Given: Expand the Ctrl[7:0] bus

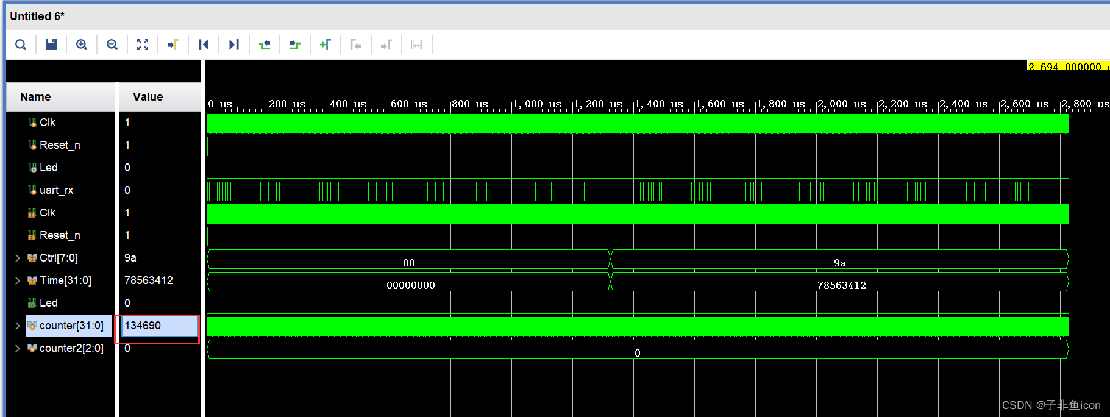Looking at the screenshot, I should coord(18,258).
